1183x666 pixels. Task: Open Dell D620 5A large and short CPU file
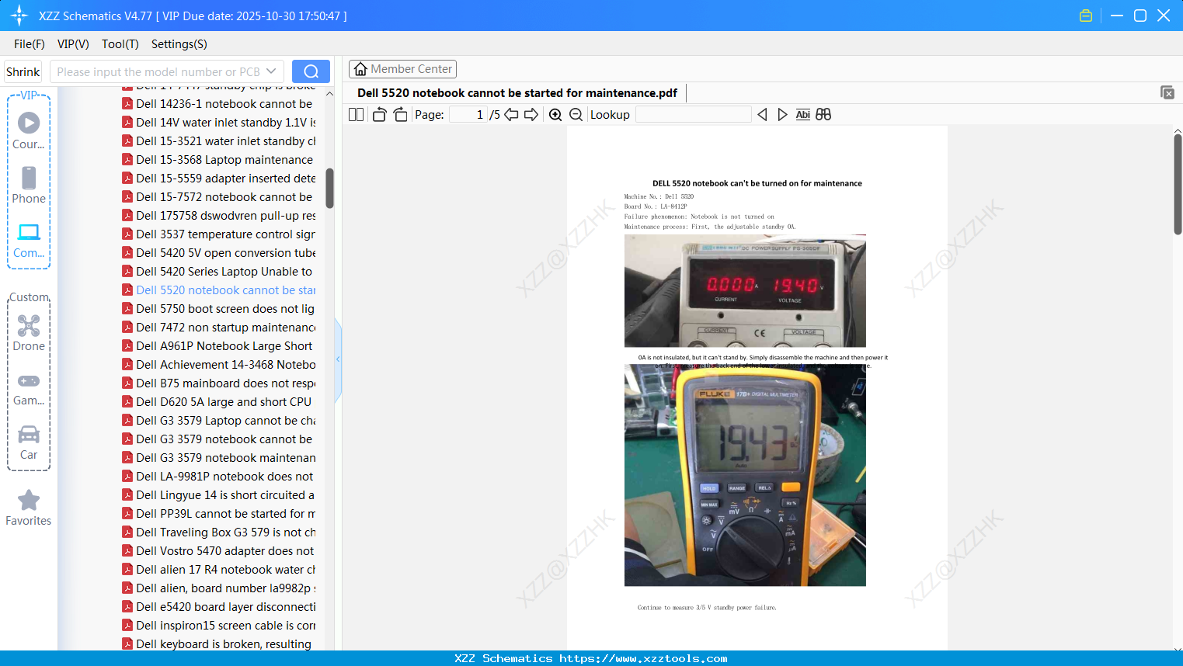[x=218, y=402]
